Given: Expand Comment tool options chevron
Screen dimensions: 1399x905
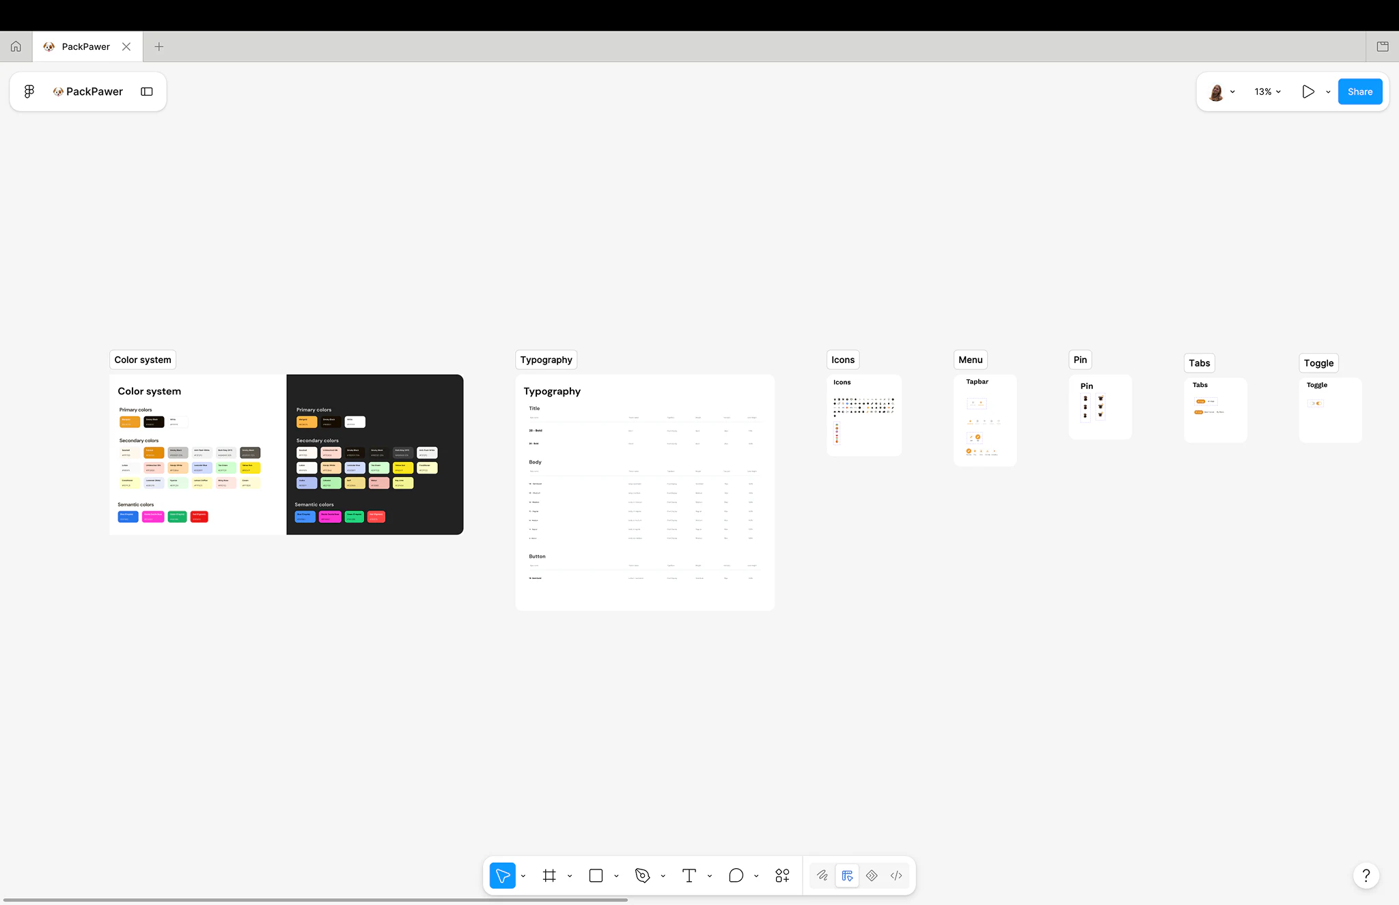Looking at the screenshot, I should [756, 876].
